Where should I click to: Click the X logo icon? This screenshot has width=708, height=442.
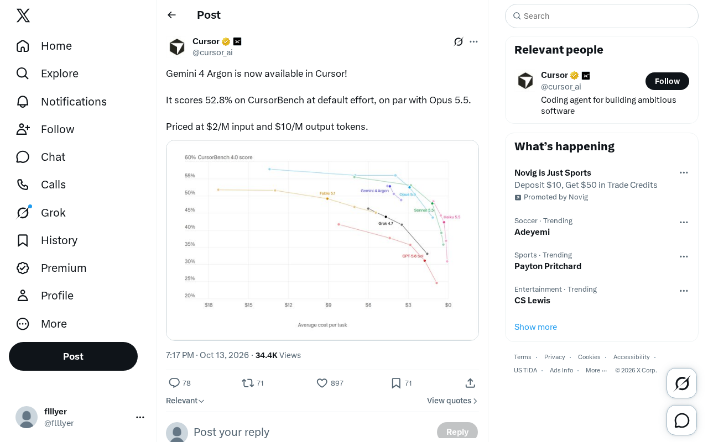click(x=23, y=15)
